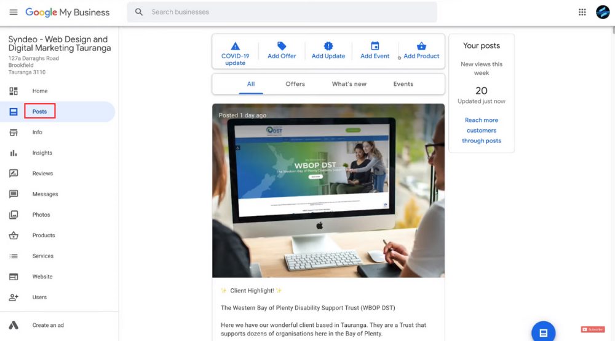Screen dimensions: 615x341
Task: Click the Posts sidebar icon
Action: click(x=14, y=112)
